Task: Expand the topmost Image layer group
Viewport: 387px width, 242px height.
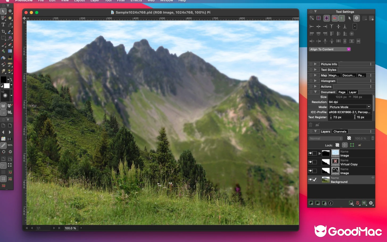Action: pos(320,153)
